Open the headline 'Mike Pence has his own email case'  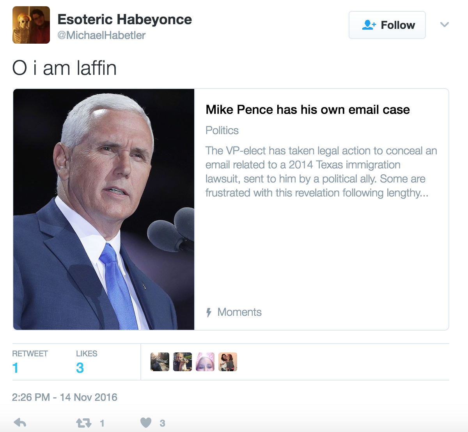[307, 110]
